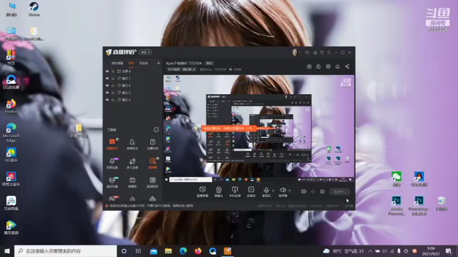Edit stream category with pencil

[x=194, y=69]
